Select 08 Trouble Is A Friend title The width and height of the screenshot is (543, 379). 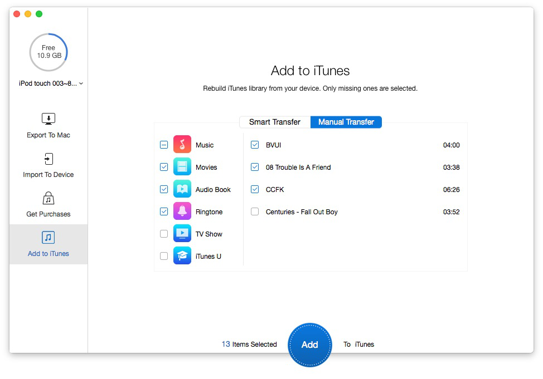(298, 168)
